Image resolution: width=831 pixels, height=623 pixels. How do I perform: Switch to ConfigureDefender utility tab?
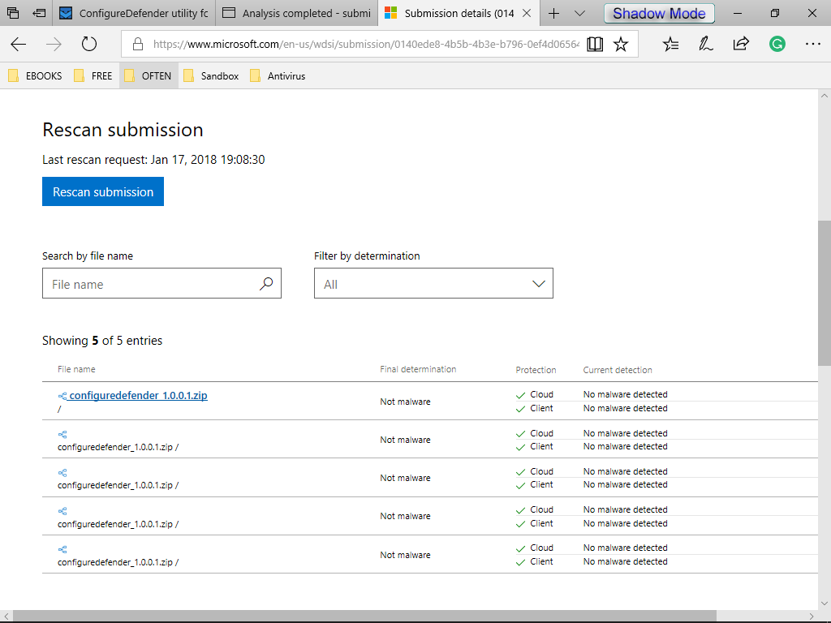pos(134,13)
